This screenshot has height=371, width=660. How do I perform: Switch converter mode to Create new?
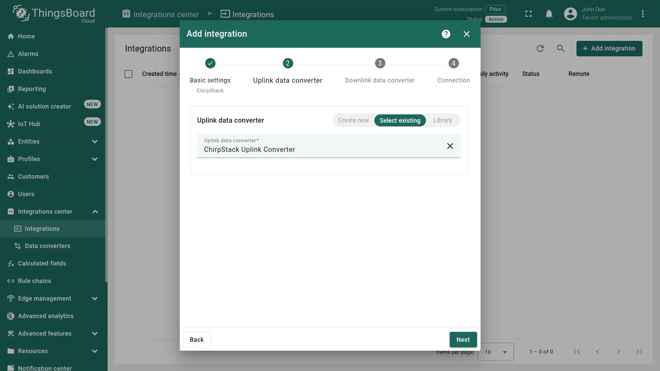[353, 120]
